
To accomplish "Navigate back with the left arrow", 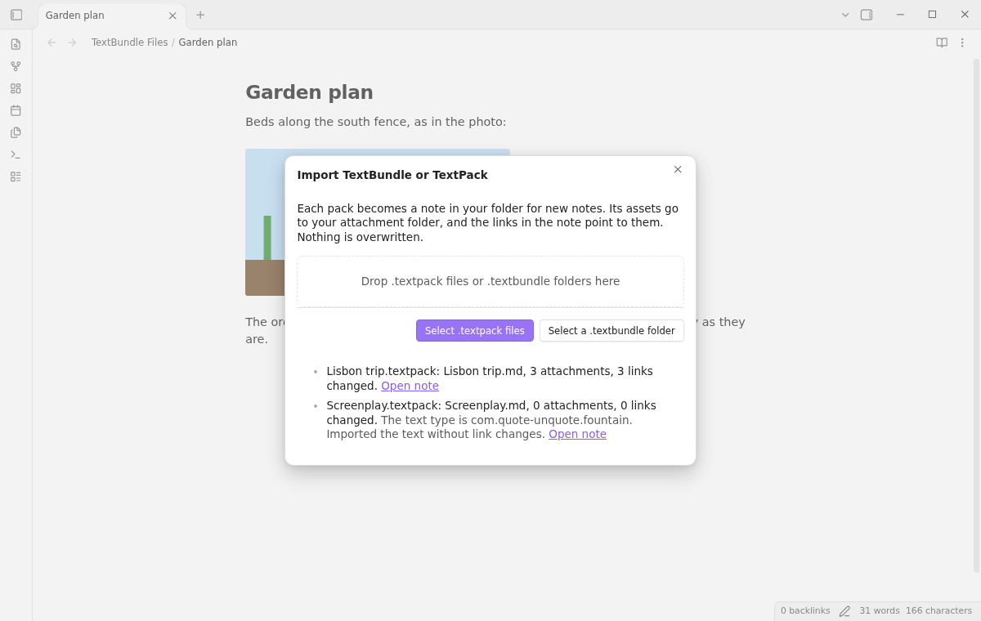I will (x=52, y=42).
